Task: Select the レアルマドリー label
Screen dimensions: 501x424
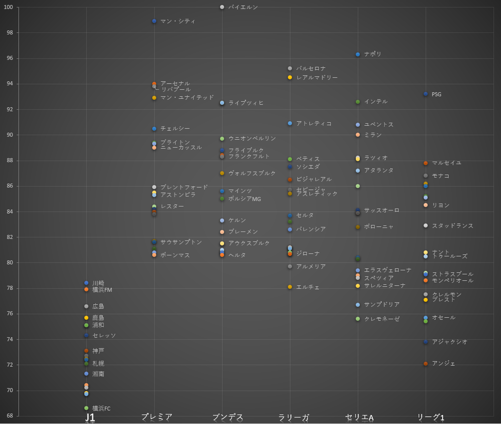Action: 317,77
